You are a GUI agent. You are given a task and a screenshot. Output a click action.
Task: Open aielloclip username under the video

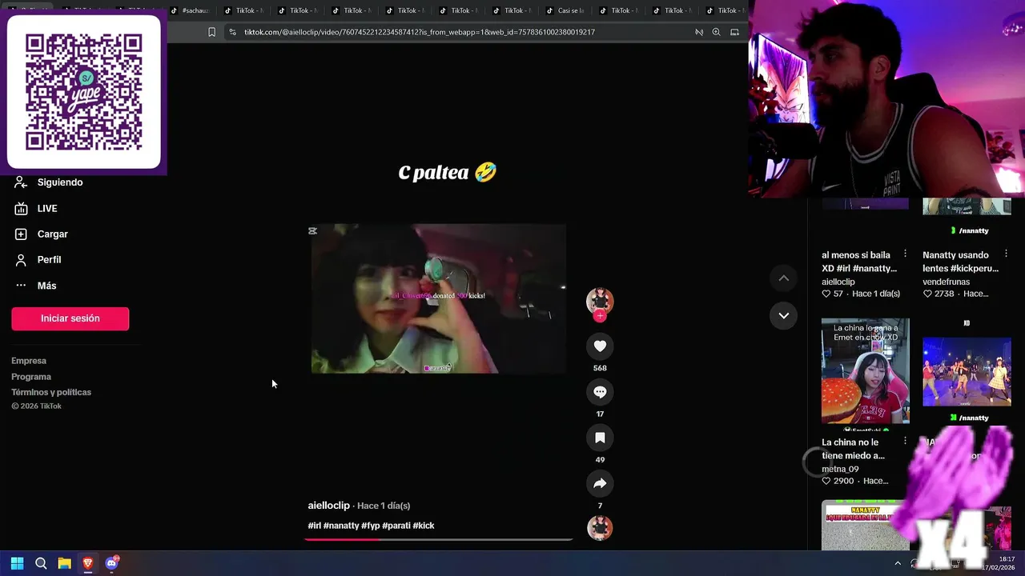328,506
